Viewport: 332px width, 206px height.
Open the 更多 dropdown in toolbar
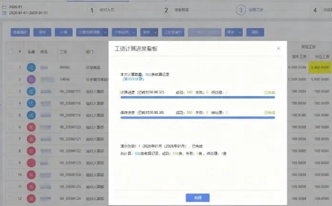[234, 32]
